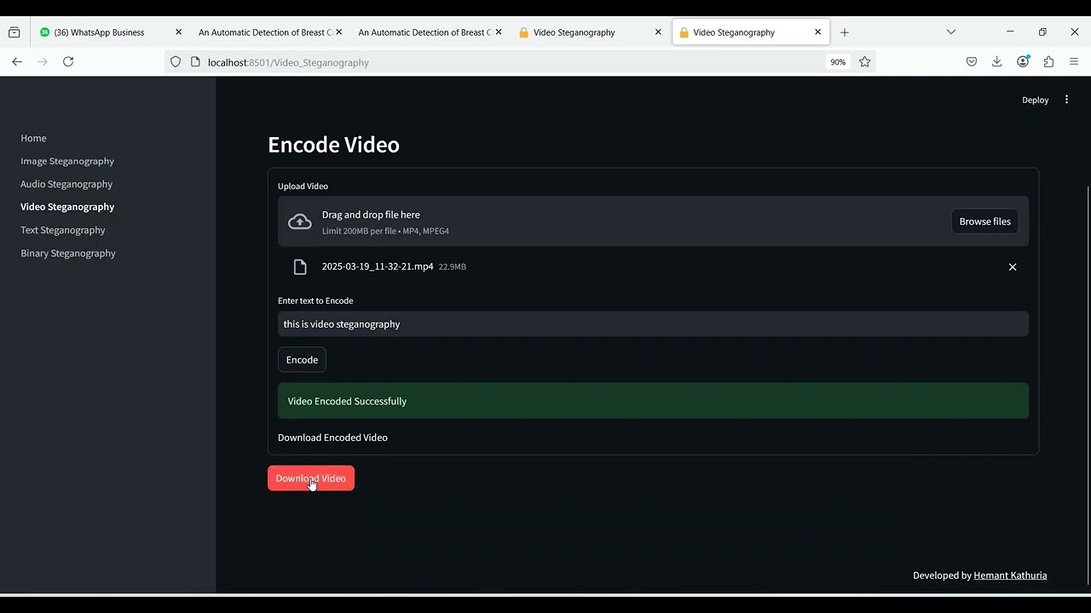Click the Deploy button
Viewport: 1091px width, 613px height.
pyautogui.click(x=1035, y=100)
